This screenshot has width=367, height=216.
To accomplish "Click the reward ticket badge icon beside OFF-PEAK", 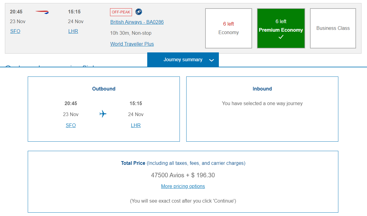I will pyautogui.click(x=139, y=12).
